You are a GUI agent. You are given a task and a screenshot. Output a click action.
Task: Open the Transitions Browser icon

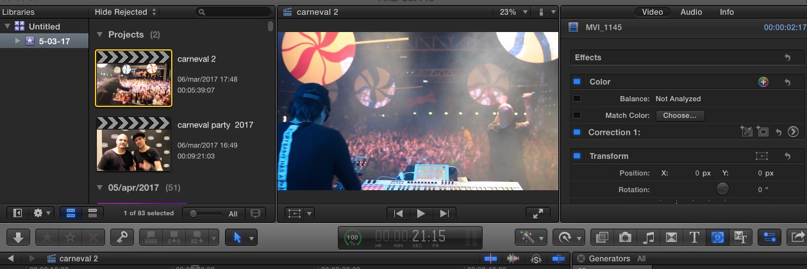pos(671,238)
